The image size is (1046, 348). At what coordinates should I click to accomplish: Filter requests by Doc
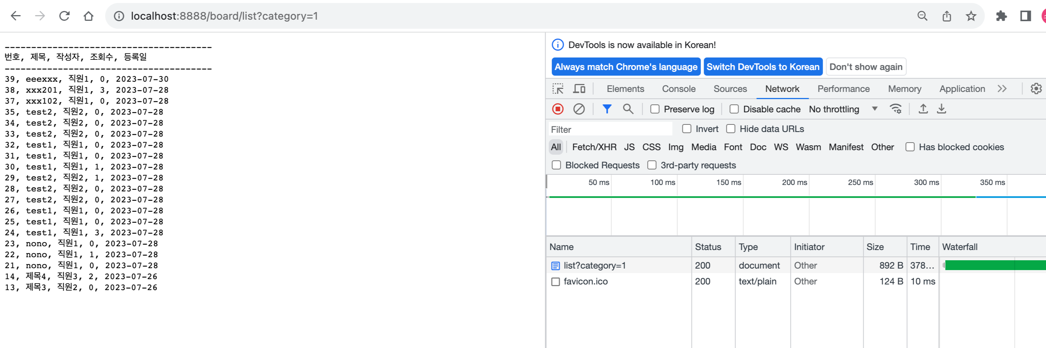[758, 147]
